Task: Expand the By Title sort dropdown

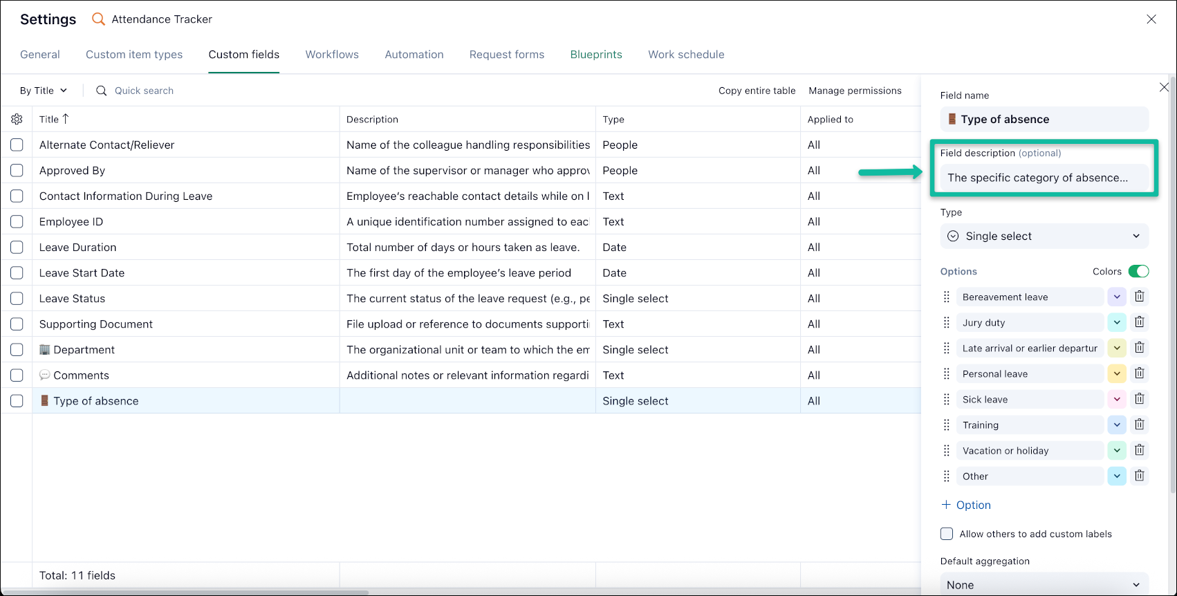Action: 44,91
